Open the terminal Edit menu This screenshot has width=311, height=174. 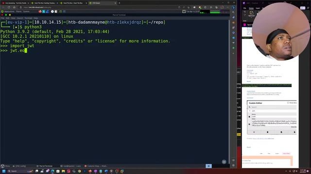(x=8, y=18)
